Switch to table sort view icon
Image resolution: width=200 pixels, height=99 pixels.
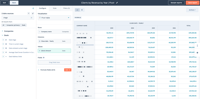82,10
